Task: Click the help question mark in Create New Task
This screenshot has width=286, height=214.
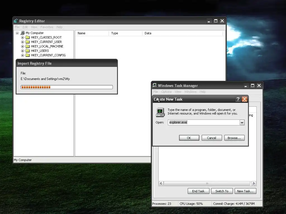Action: pyautogui.click(x=238, y=99)
